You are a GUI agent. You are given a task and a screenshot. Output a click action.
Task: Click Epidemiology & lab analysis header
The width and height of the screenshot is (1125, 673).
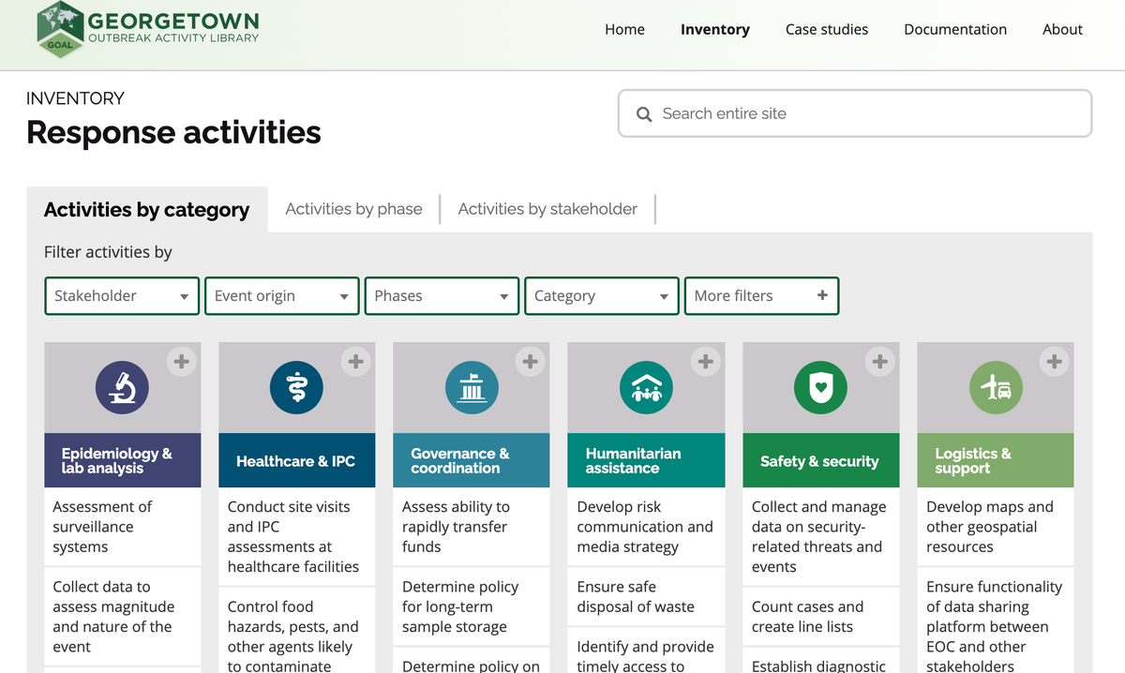[x=123, y=460]
